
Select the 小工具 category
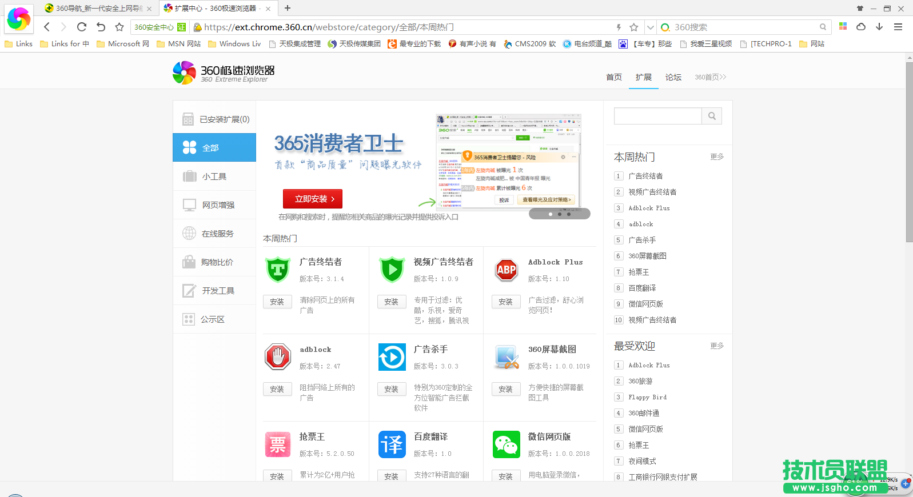tap(214, 176)
